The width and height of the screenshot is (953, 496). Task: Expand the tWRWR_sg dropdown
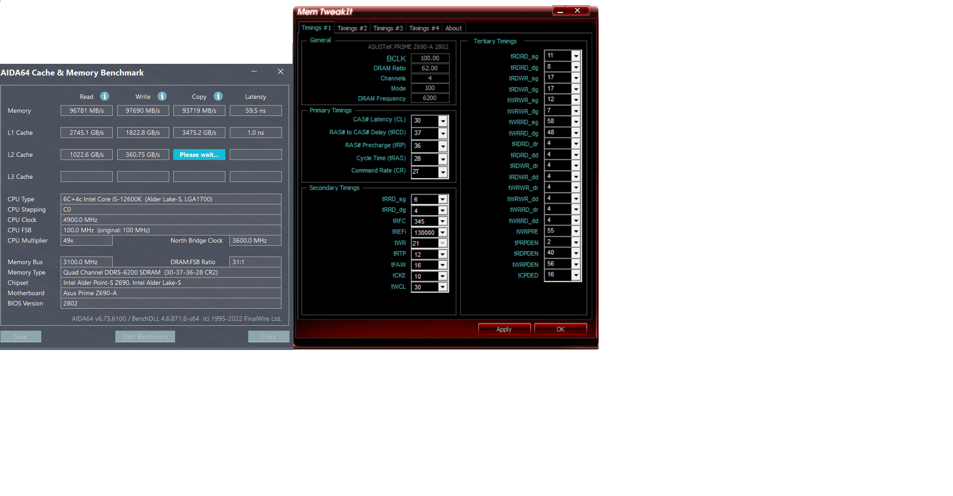(576, 100)
